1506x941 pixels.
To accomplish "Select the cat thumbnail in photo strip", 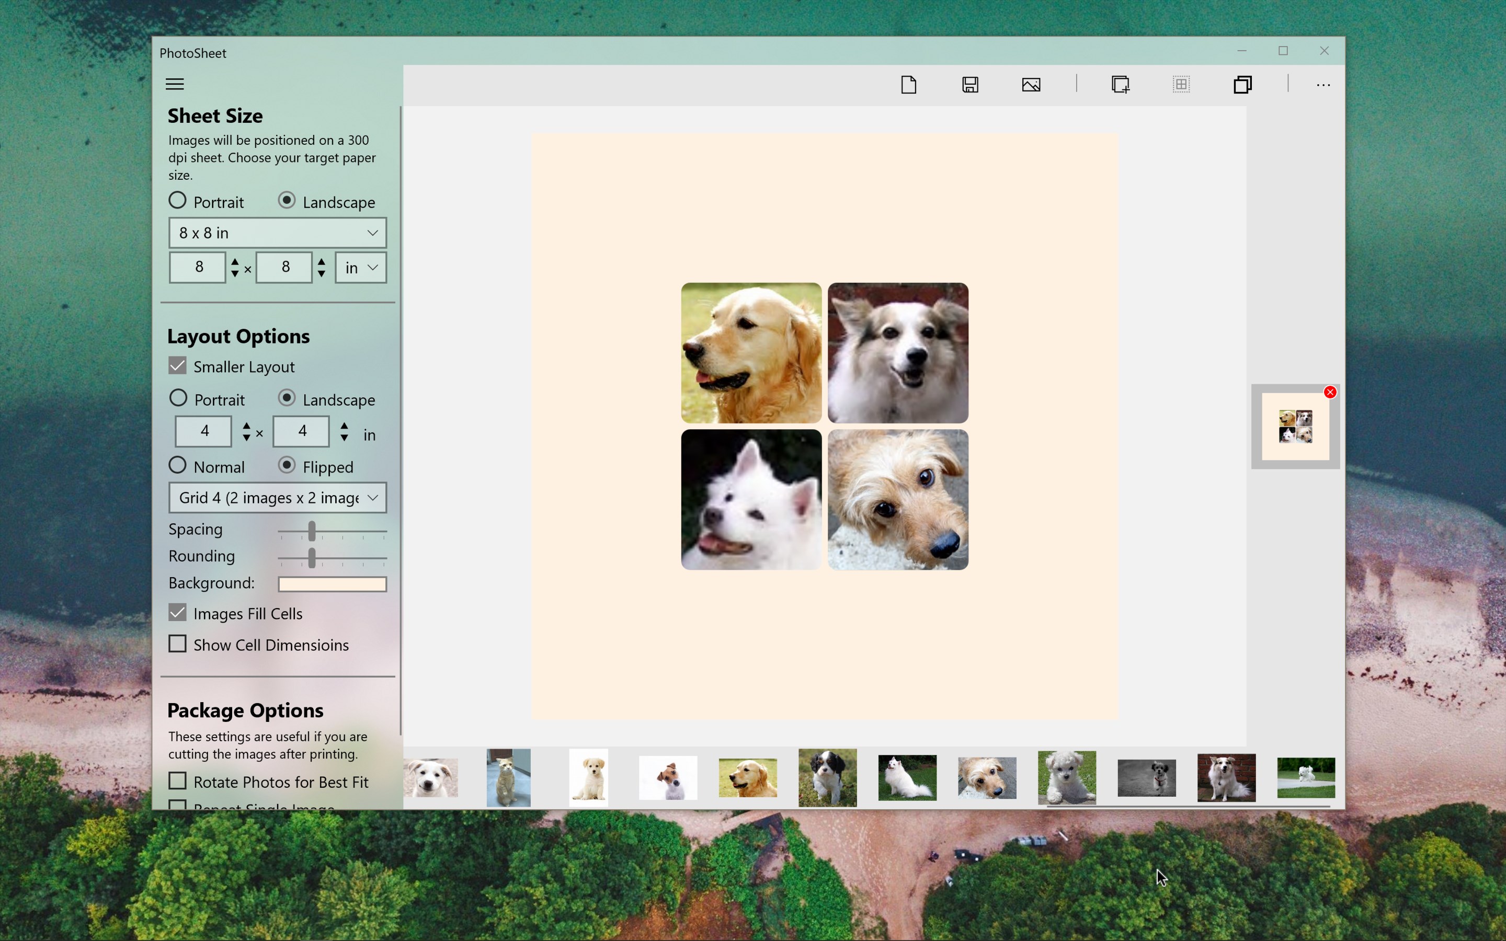I will tap(508, 777).
